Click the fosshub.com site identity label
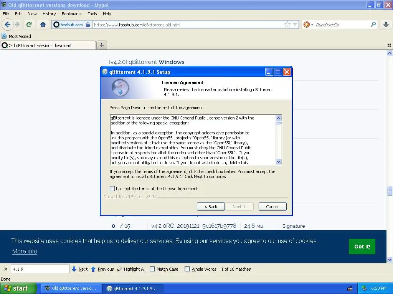The width and height of the screenshot is (393, 294). coord(71,24)
